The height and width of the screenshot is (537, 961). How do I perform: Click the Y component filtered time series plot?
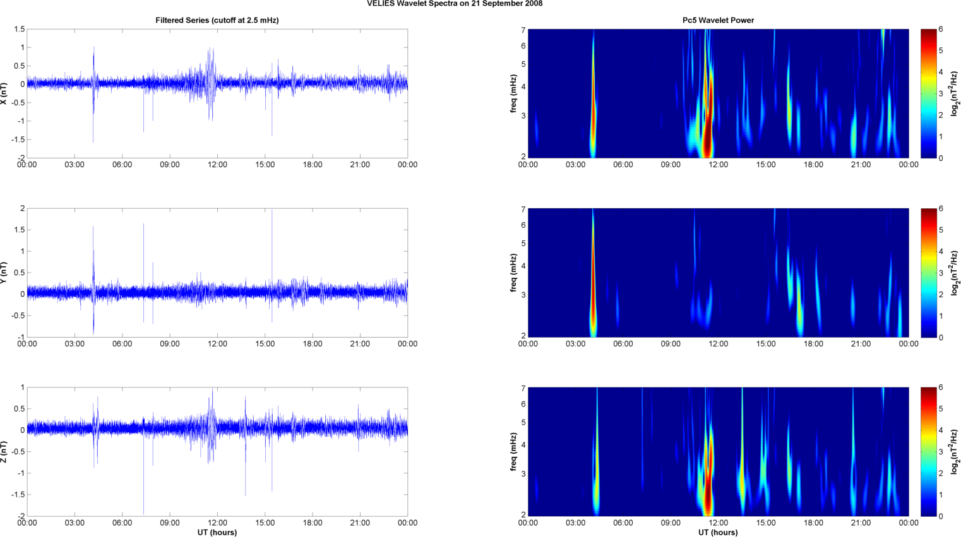pyautogui.click(x=217, y=273)
